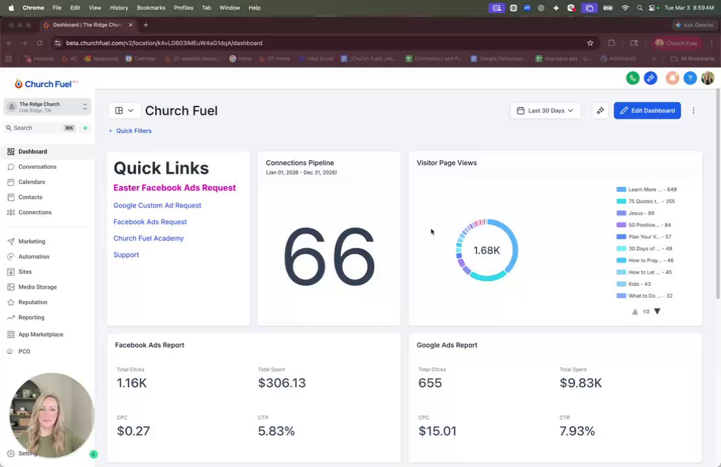Click the Facebook Ads CTR 5.83% value
721x467 pixels.
pos(276,431)
